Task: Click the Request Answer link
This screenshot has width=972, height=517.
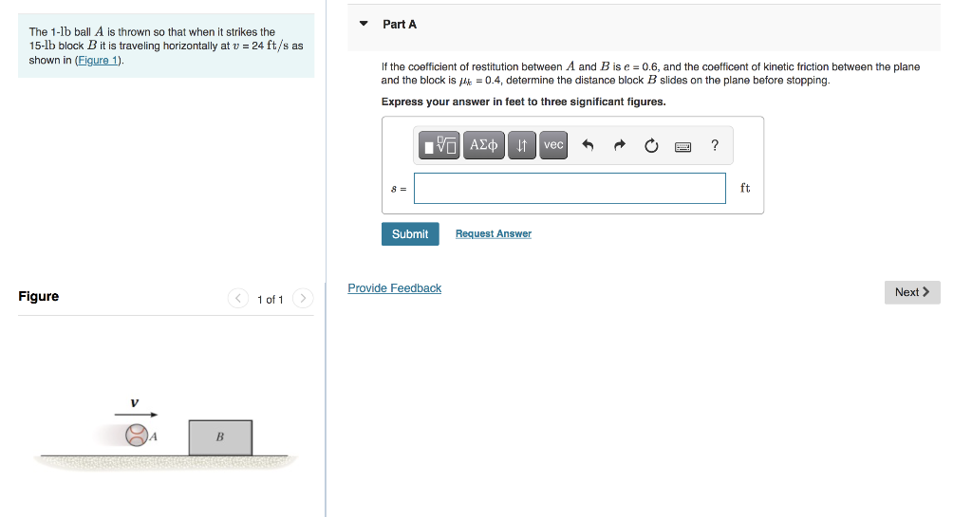Action: pyautogui.click(x=494, y=233)
